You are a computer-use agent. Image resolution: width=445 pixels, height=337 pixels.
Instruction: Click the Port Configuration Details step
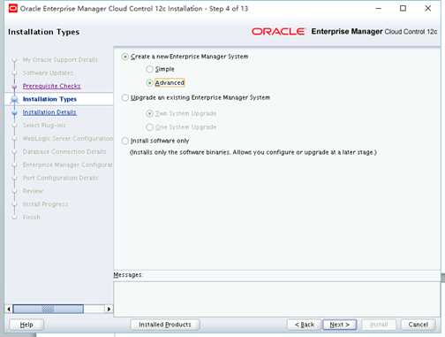(60, 178)
